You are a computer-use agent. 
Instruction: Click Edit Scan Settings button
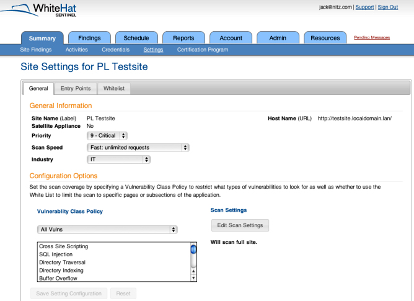pyautogui.click(x=240, y=225)
